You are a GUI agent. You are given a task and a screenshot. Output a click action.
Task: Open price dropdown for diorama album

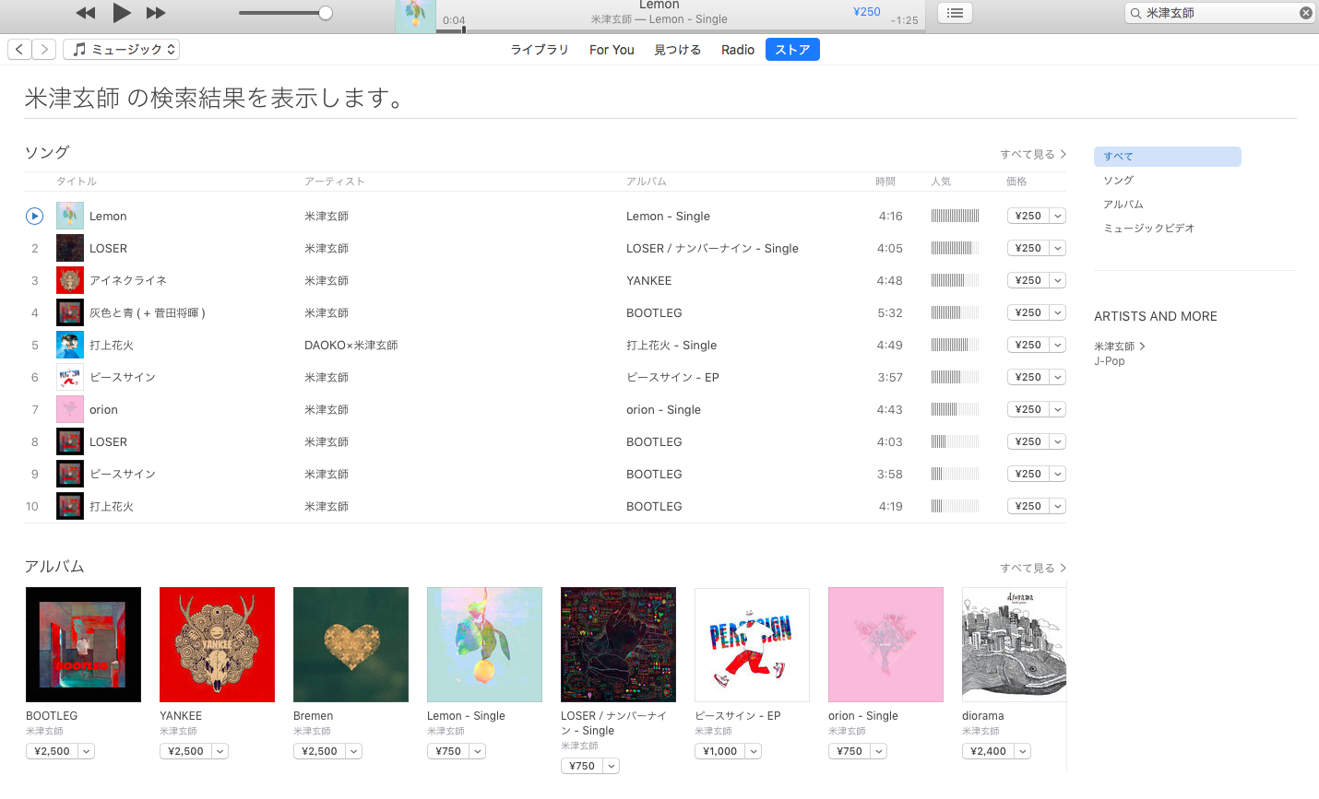point(1023,751)
